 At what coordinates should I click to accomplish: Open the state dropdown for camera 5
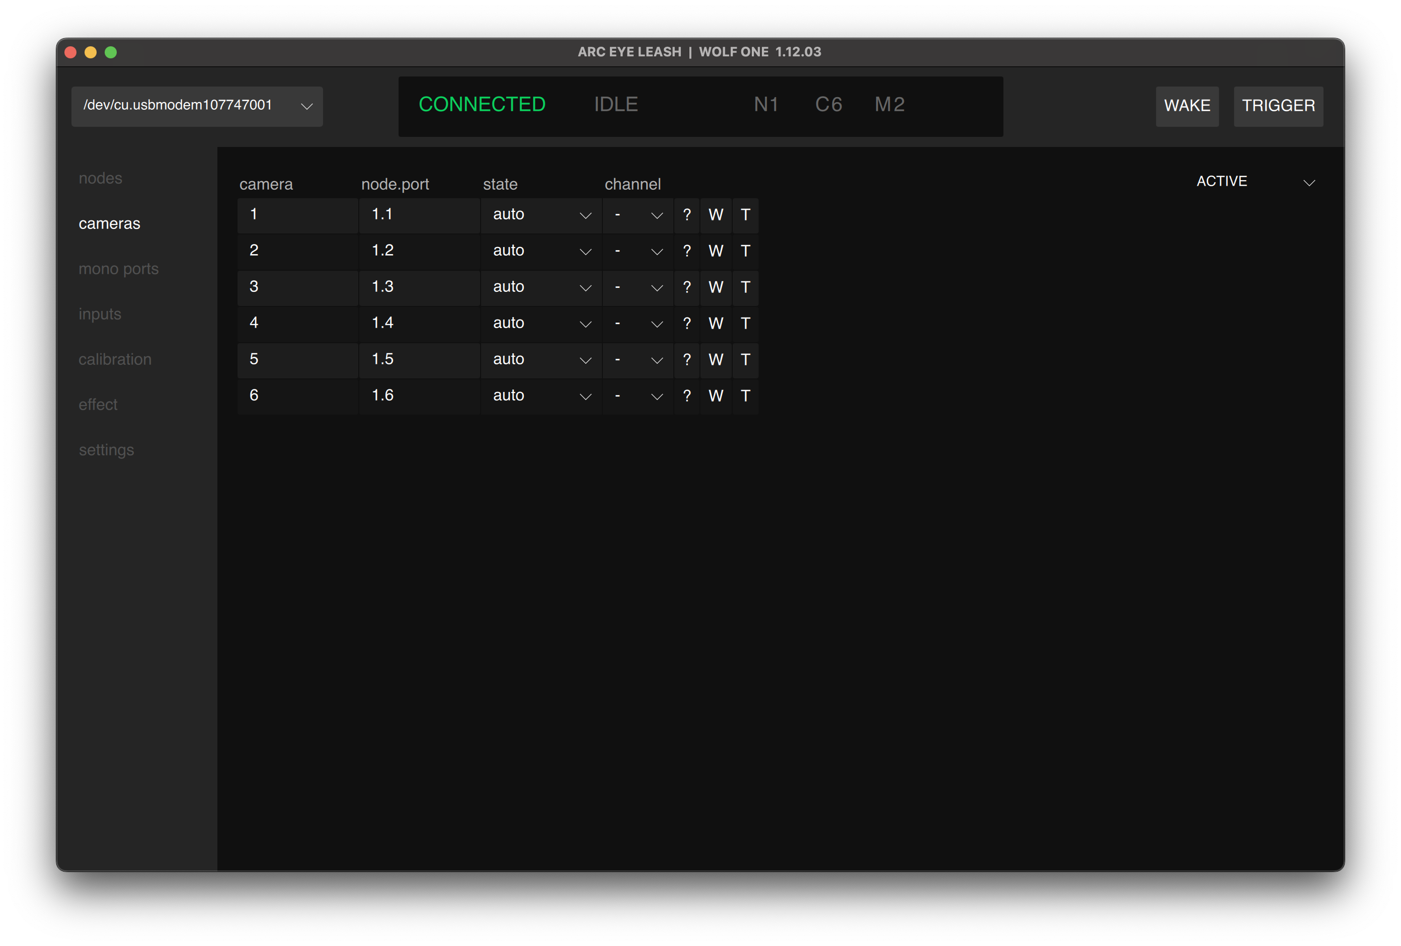coord(541,360)
